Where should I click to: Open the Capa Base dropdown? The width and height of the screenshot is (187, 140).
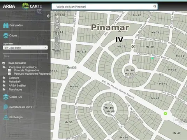pyautogui.click(x=25, y=47)
